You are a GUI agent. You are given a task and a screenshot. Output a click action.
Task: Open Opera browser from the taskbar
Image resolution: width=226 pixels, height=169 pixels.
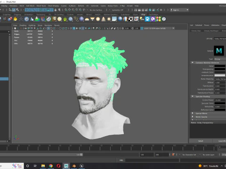tap(58, 166)
